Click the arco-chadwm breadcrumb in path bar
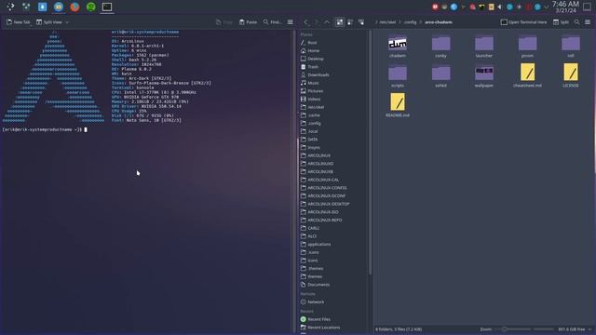Viewport: 596px width, 335px height. coord(439,22)
